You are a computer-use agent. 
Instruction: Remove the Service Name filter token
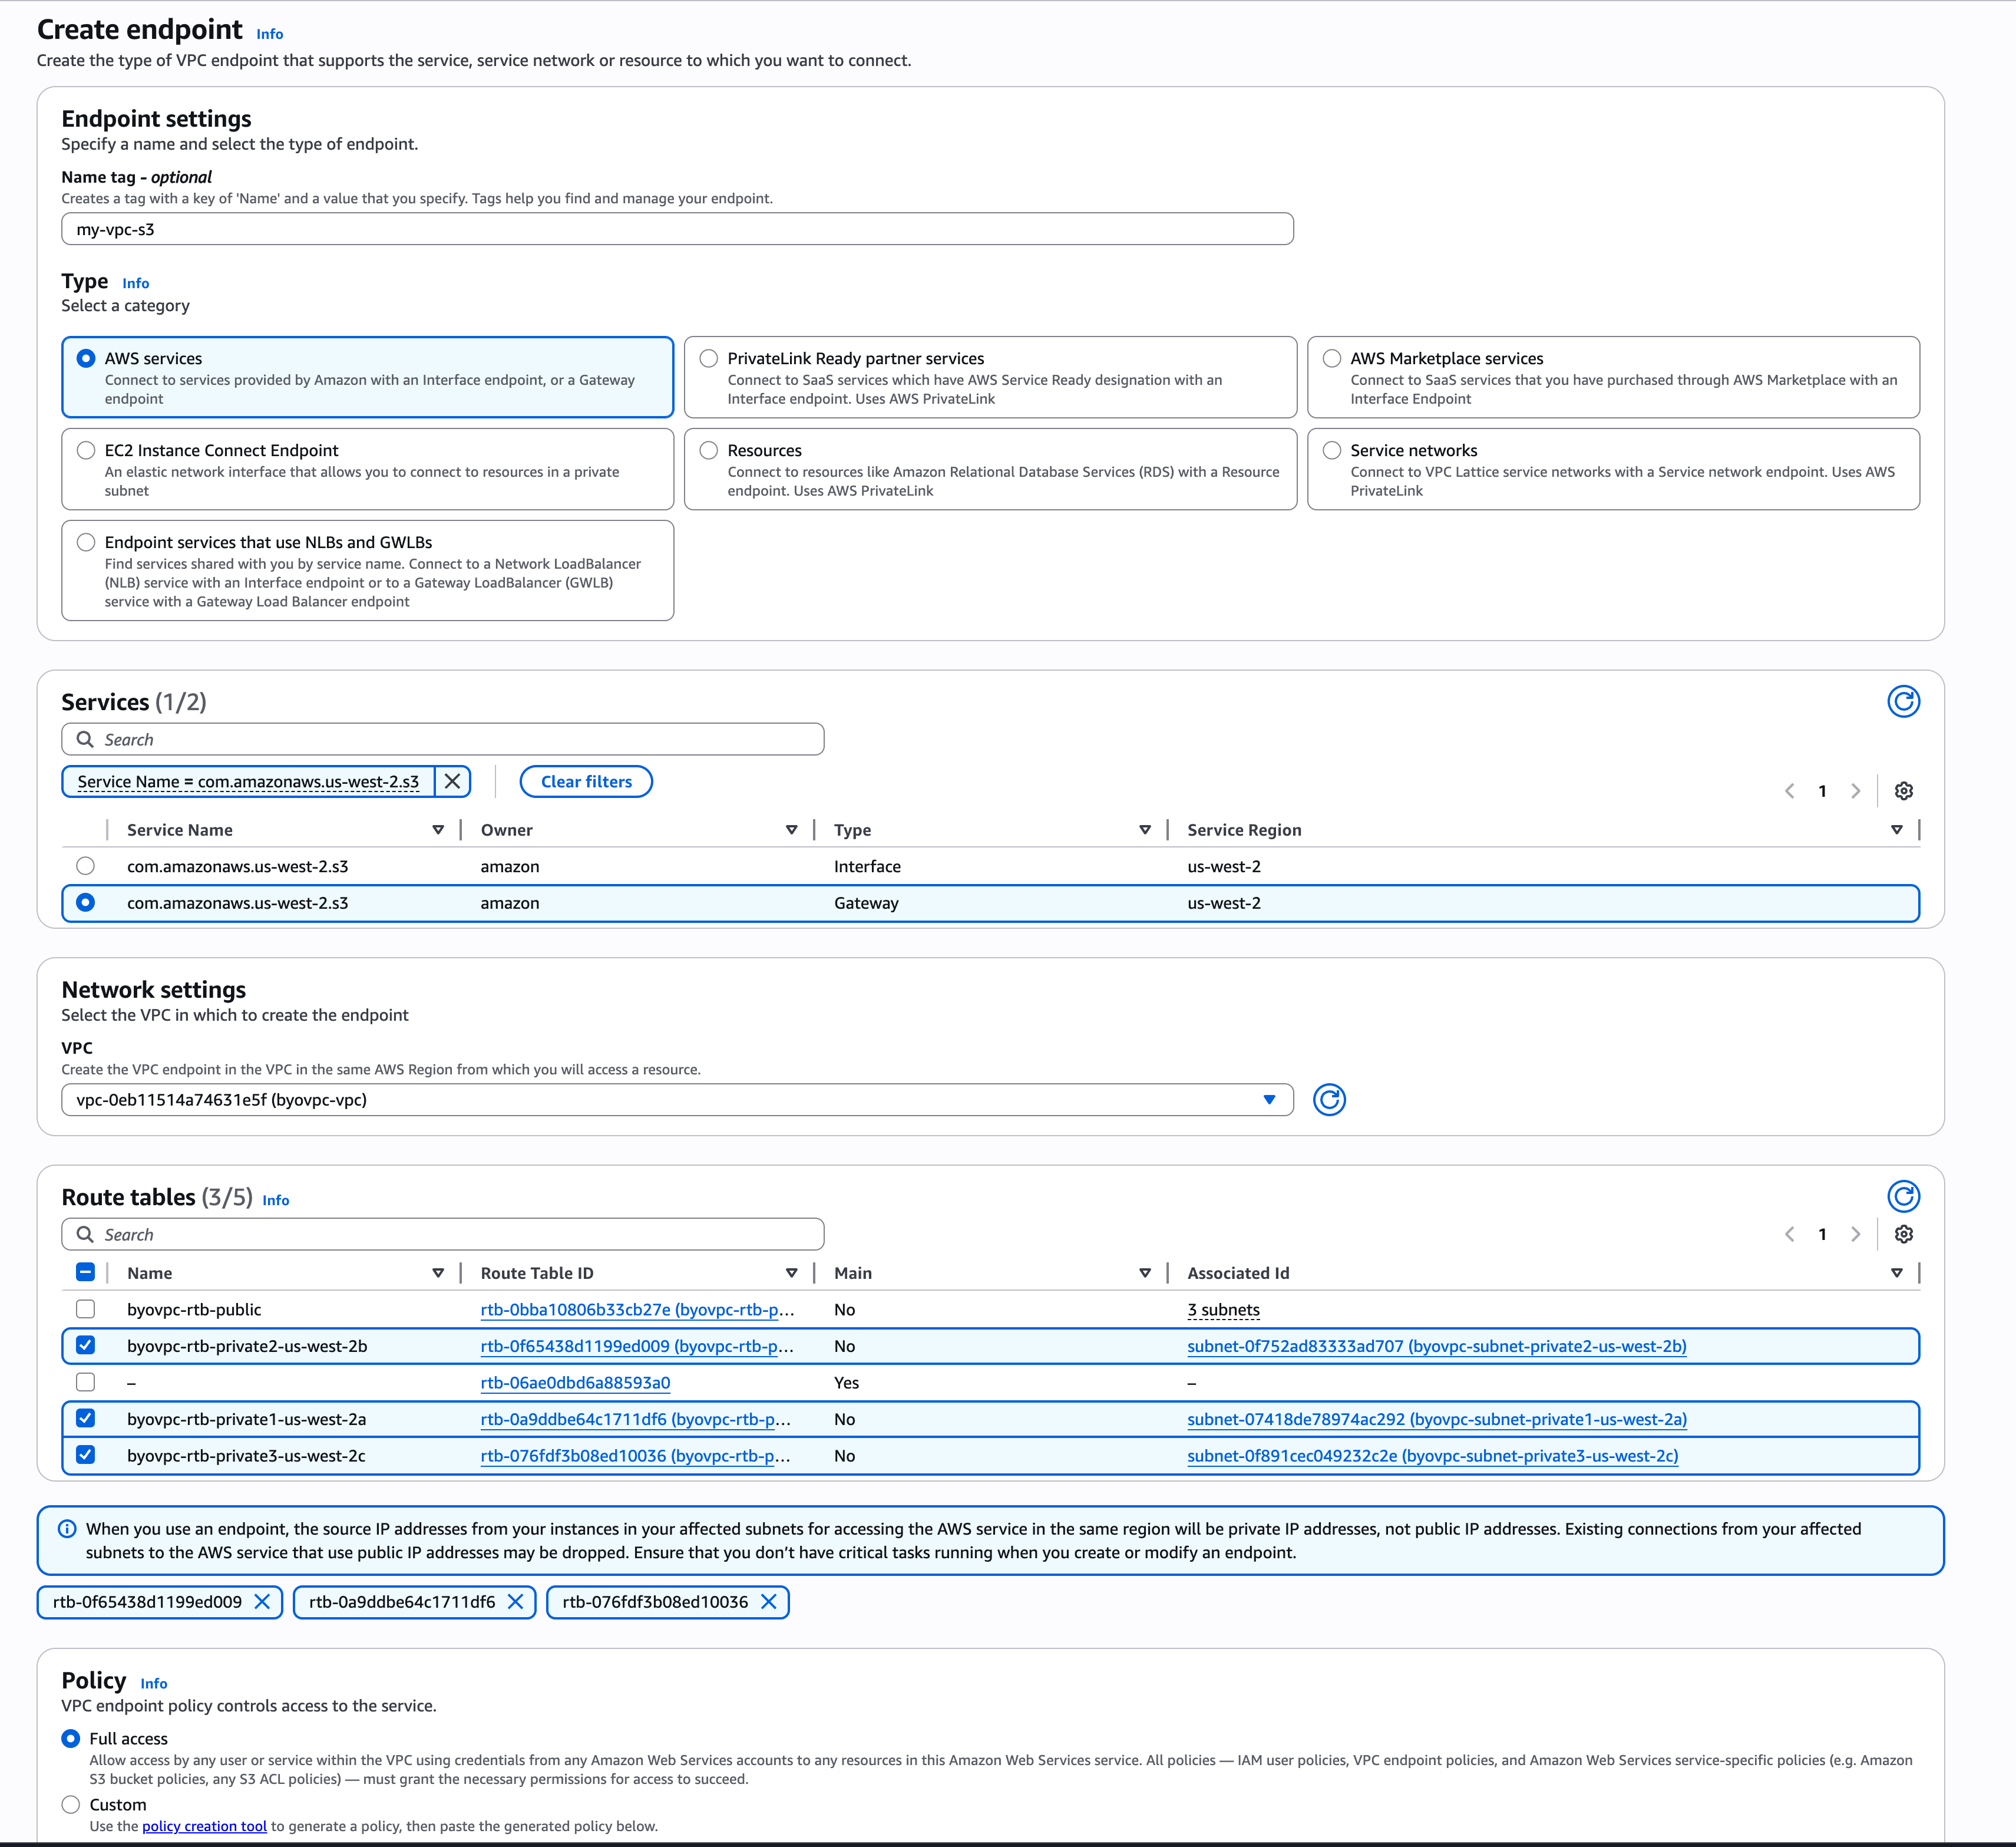(x=452, y=781)
